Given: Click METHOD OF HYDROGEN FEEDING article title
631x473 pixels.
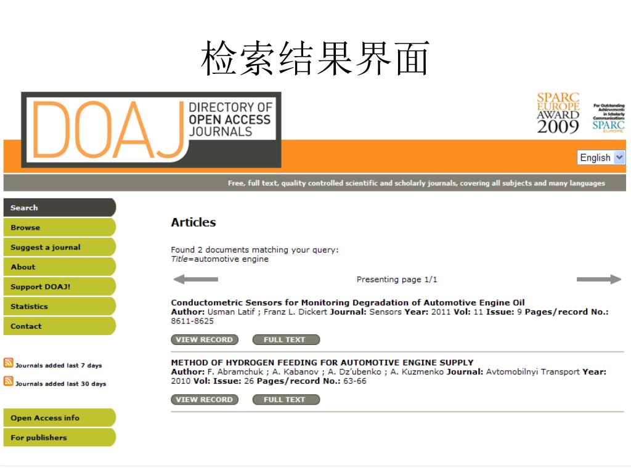Looking at the screenshot, I should coord(322,362).
